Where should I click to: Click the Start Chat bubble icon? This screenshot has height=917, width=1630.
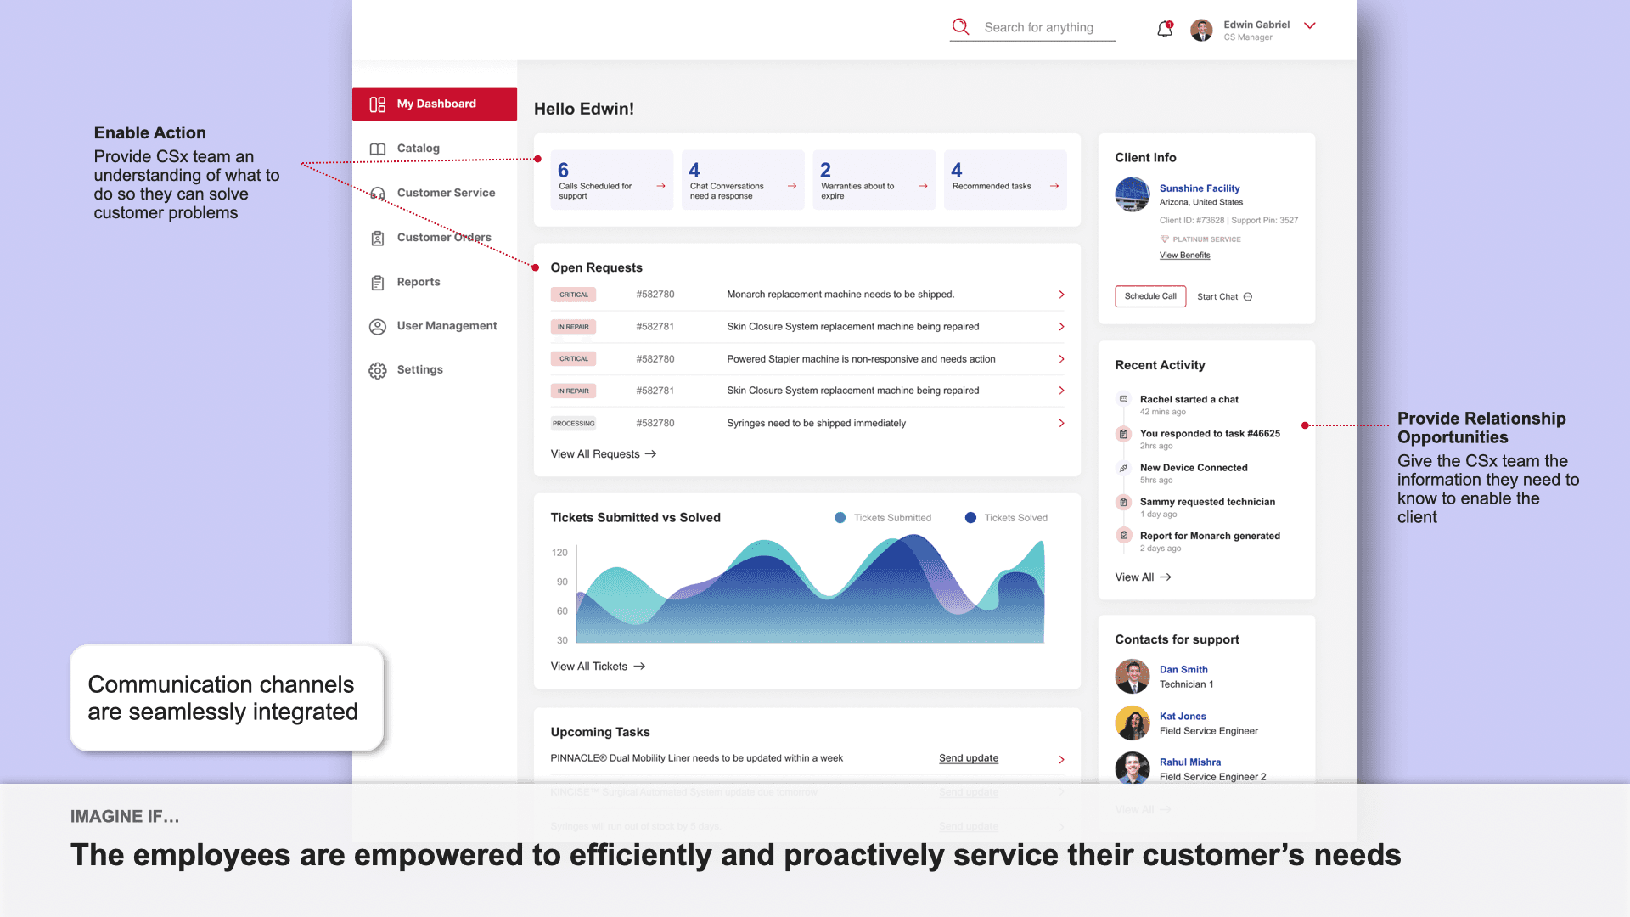[x=1248, y=297]
